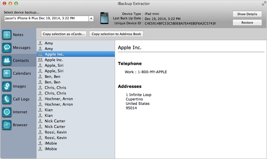Open the device backup dropdown arrow
The height and width of the screenshot is (159, 267).
click(x=91, y=19)
